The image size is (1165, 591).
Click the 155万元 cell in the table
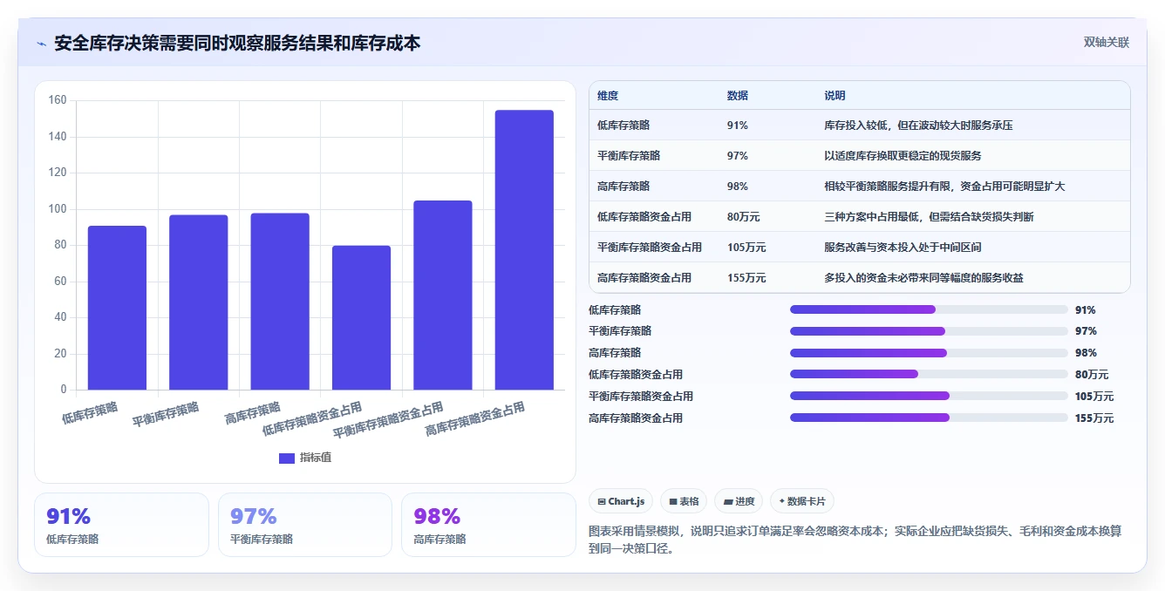746,278
